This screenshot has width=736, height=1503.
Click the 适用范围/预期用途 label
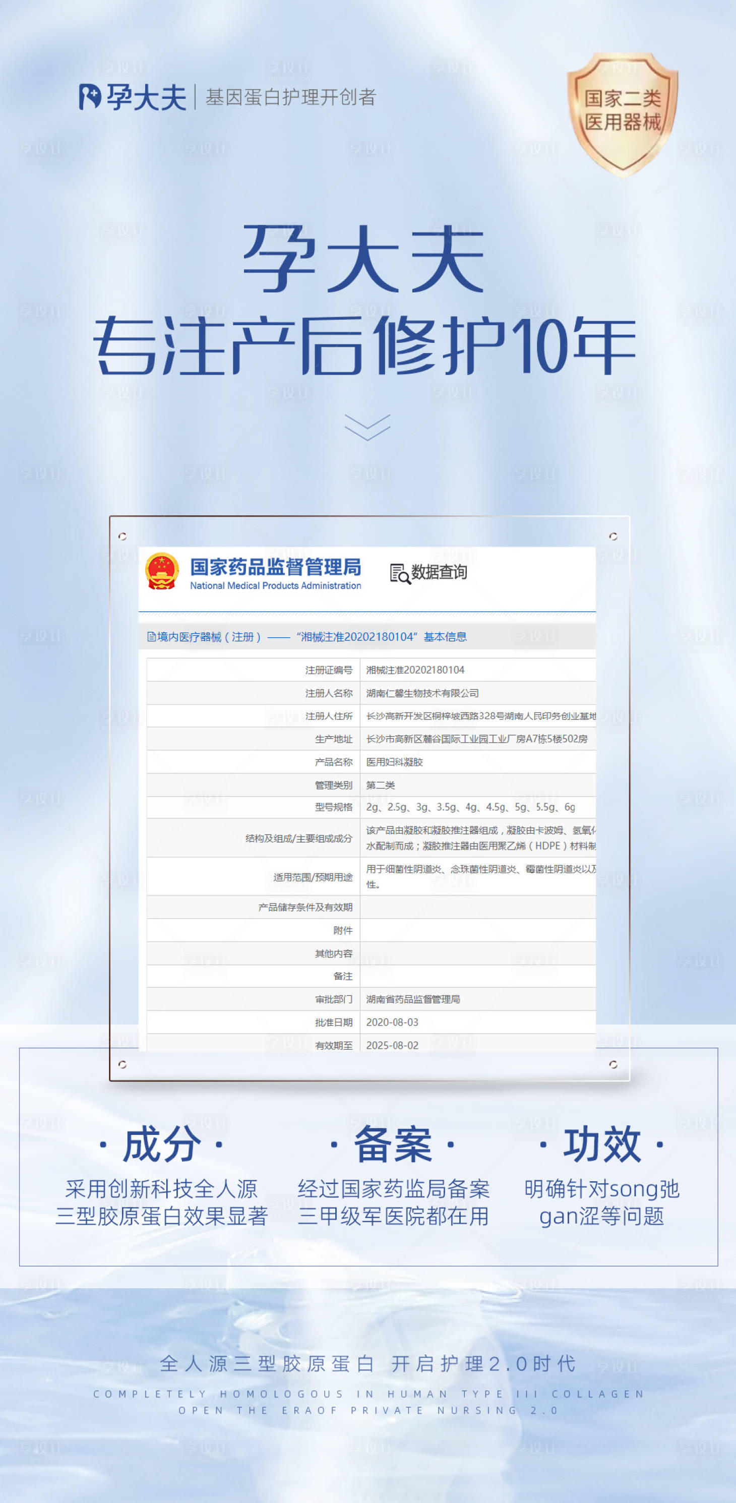click(313, 877)
